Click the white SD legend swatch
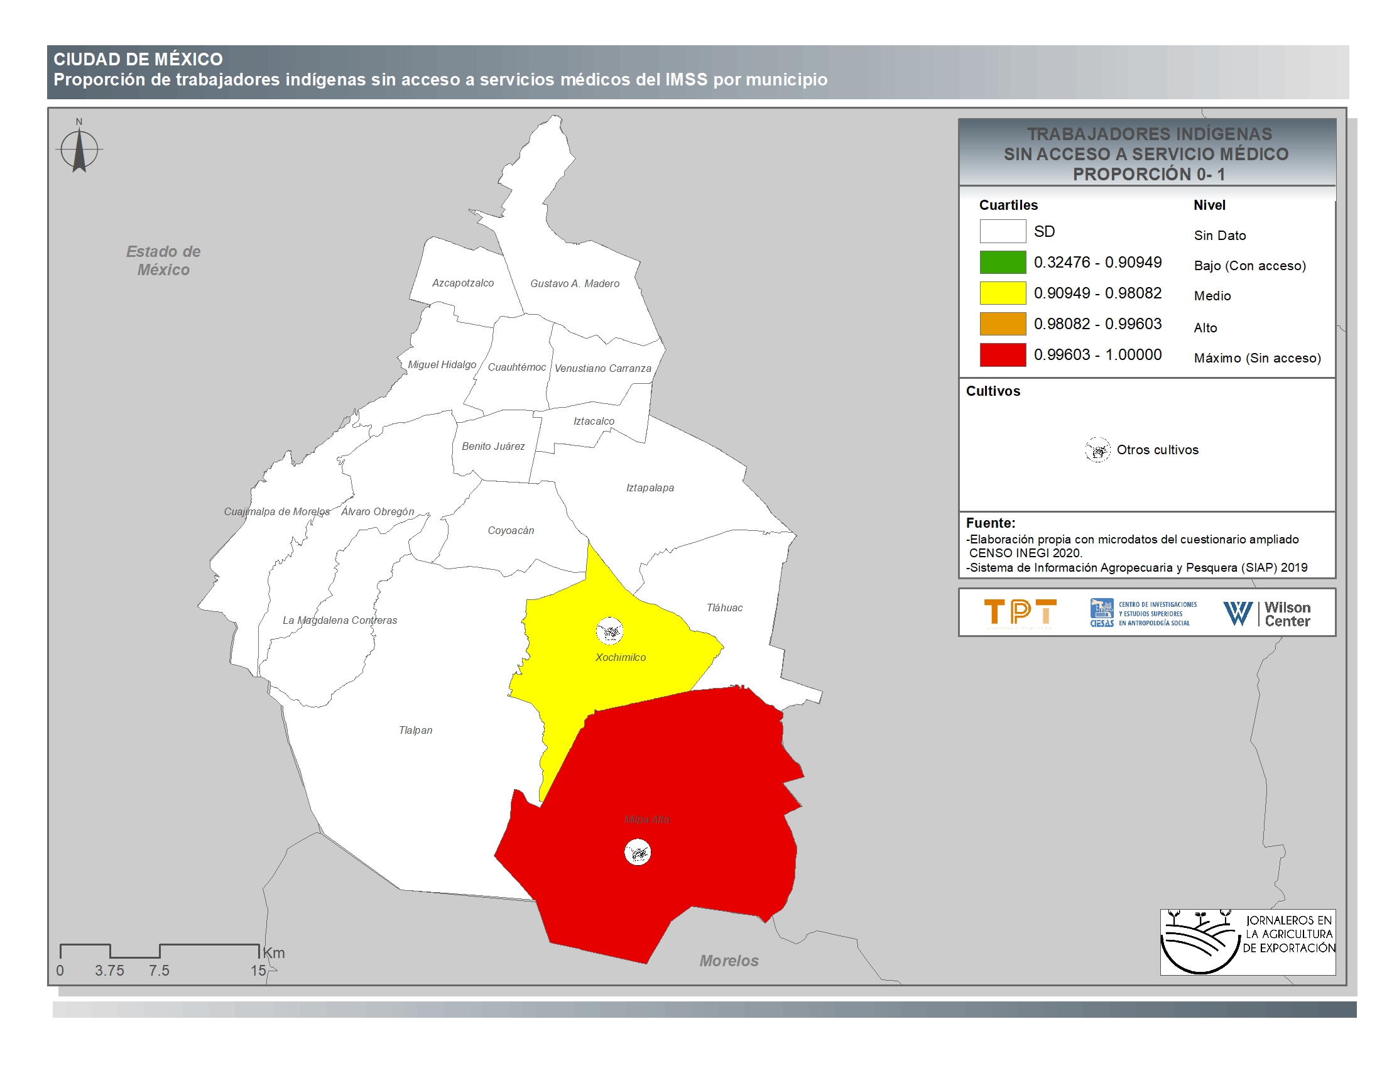Screen dimensions: 1382x1068 pos(1003,232)
